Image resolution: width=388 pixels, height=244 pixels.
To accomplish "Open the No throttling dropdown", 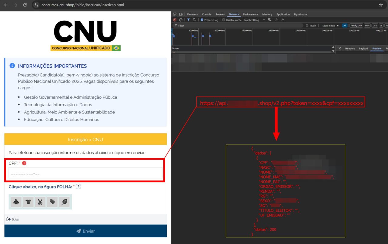I will tap(254, 20).
